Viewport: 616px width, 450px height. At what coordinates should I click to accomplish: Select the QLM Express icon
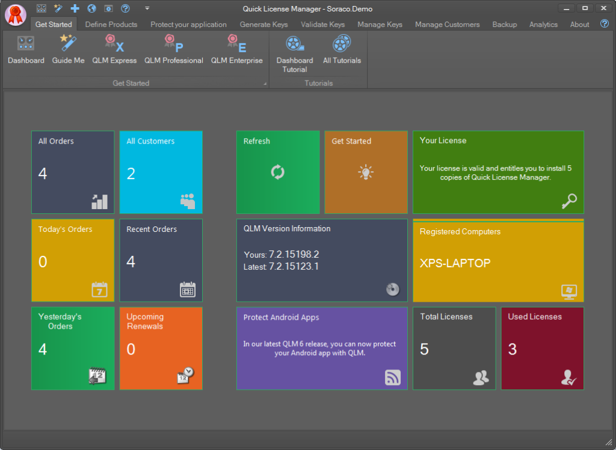pyautogui.click(x=114, y=49)
